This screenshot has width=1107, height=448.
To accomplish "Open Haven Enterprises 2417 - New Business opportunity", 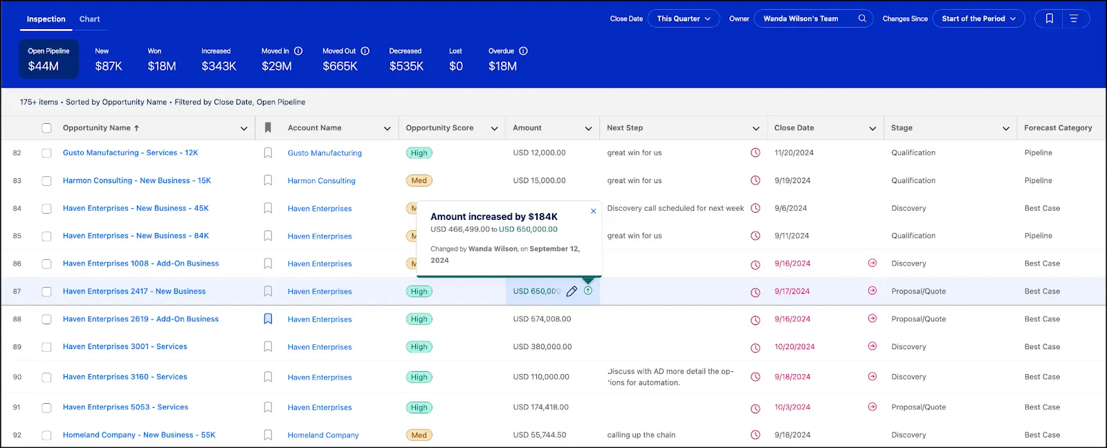I will [x=134, y=292].
